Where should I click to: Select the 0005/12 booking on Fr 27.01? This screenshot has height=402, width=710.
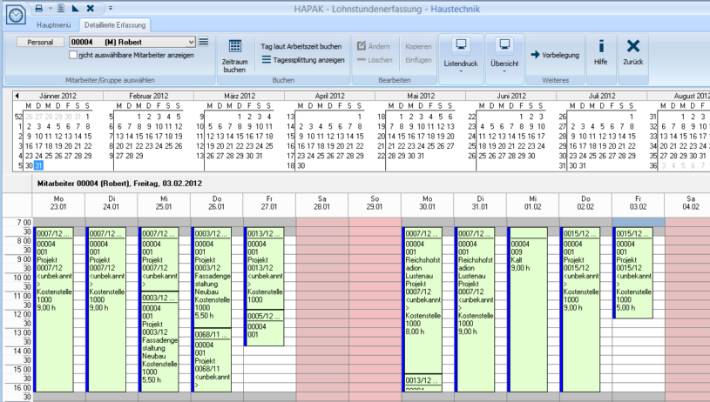[x=265, y=328]
